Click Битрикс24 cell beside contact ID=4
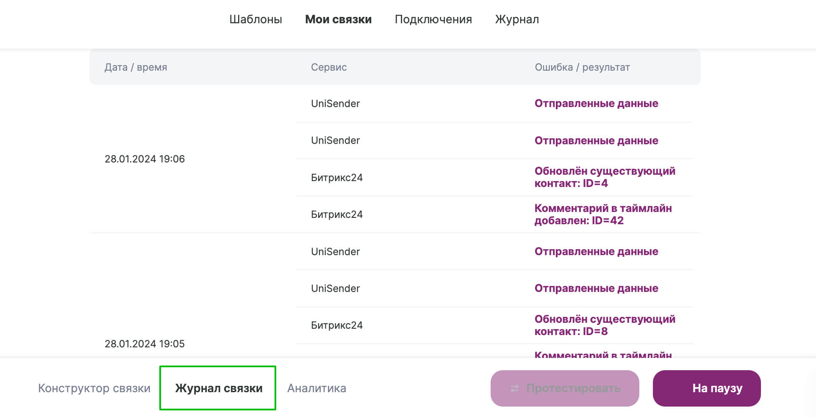The width and height of the screenshot is (816, 418). pos(336,178)
